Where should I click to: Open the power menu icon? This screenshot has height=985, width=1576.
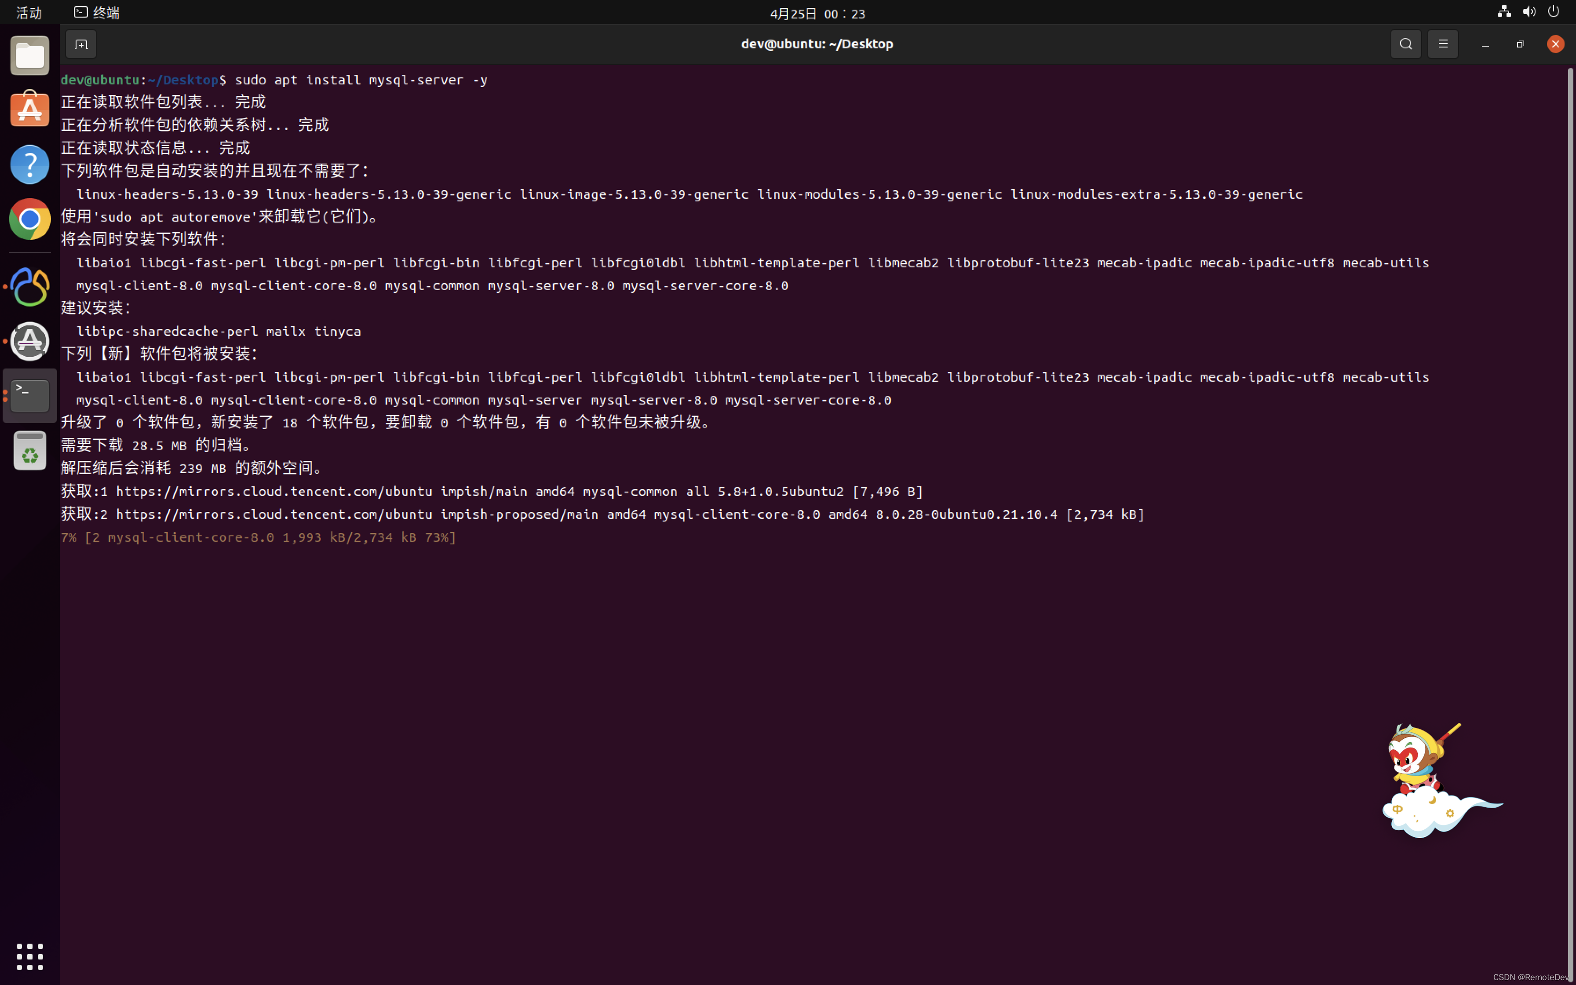pos(1554,12)
